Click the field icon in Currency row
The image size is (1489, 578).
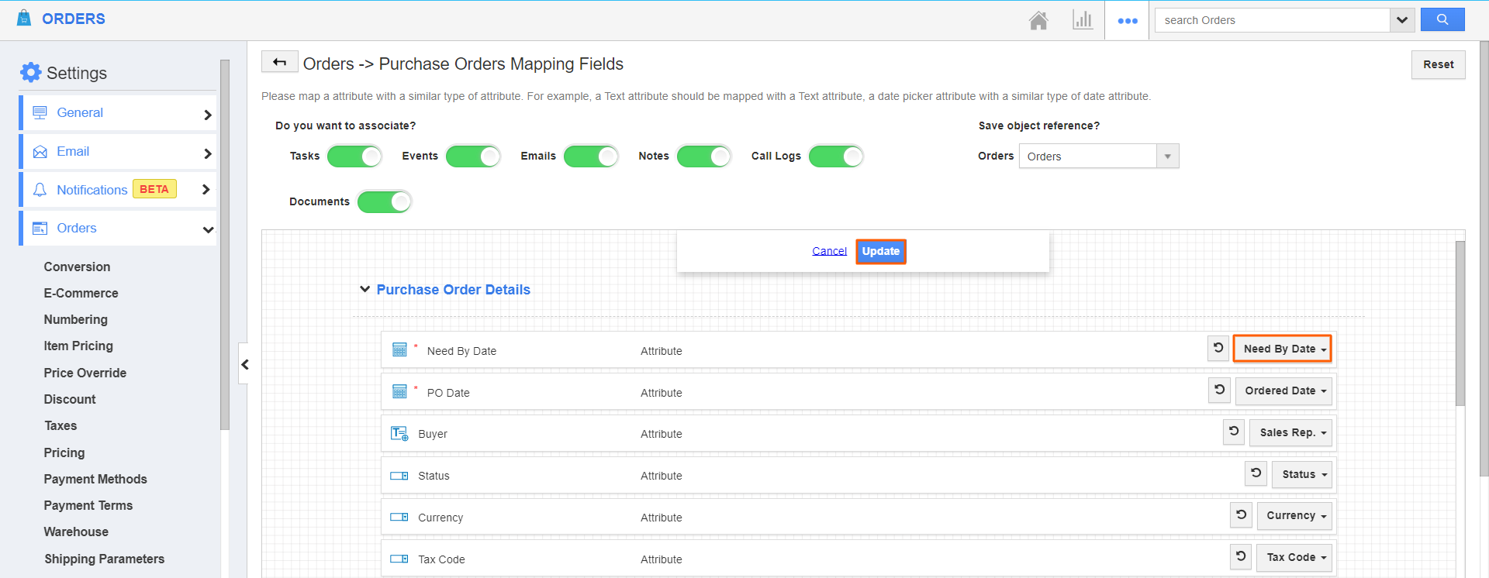point(399,517)
